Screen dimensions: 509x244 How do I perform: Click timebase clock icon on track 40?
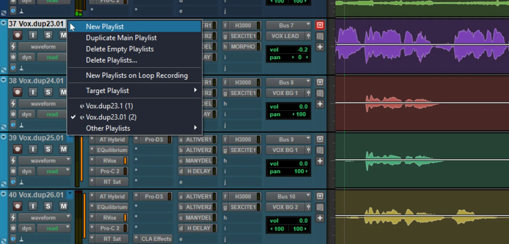(x=13, y=239)
